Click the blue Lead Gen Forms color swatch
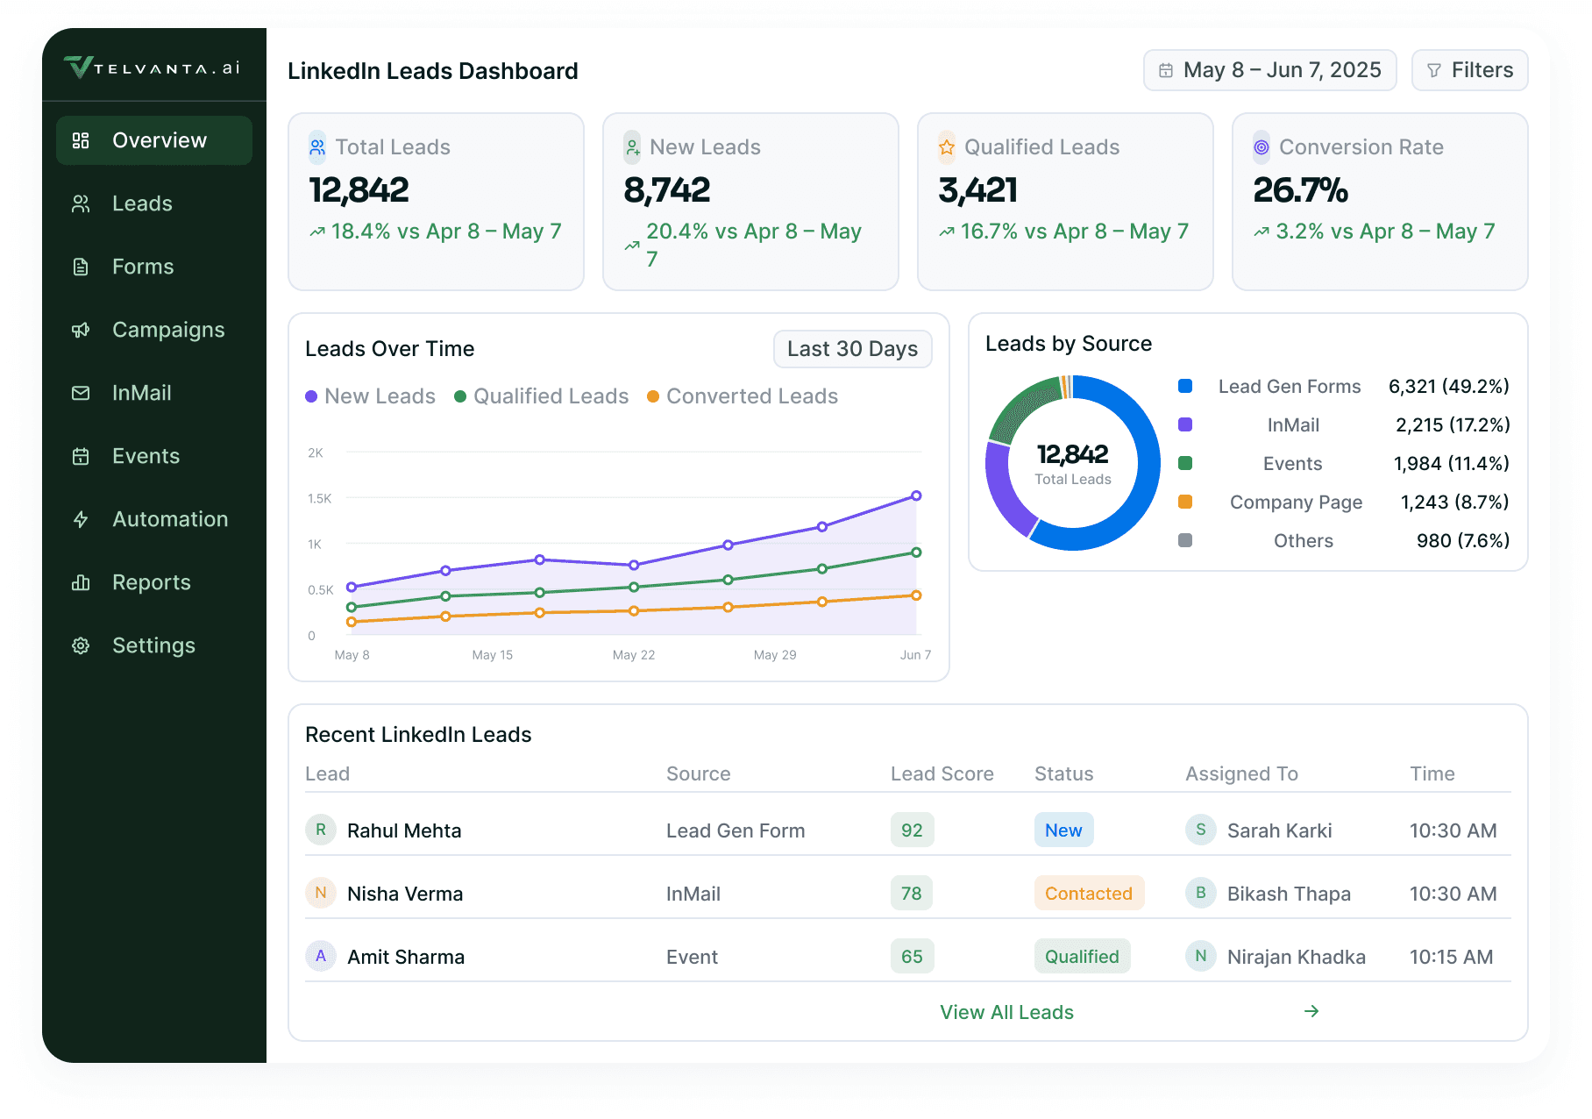 [1185, 386]
